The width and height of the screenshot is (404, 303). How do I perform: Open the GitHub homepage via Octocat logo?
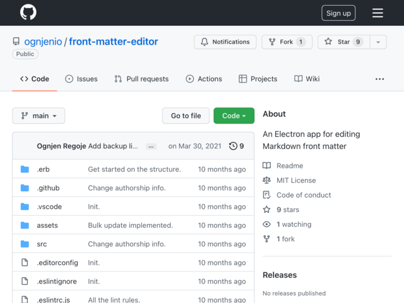tap(28, 12)
